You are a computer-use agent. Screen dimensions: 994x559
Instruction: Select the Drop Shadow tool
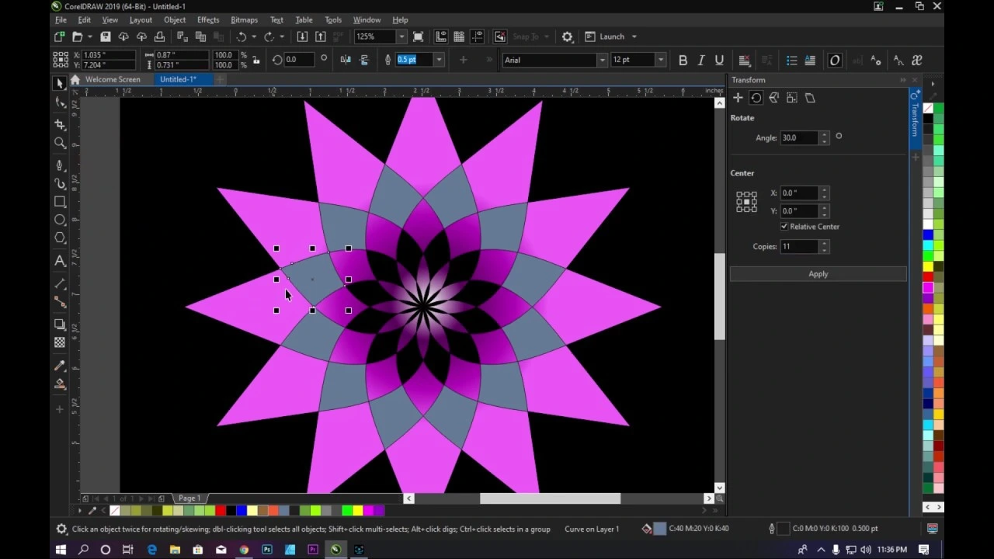tap(60, 324)
